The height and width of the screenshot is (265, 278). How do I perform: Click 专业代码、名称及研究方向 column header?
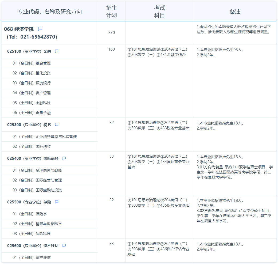50,12
